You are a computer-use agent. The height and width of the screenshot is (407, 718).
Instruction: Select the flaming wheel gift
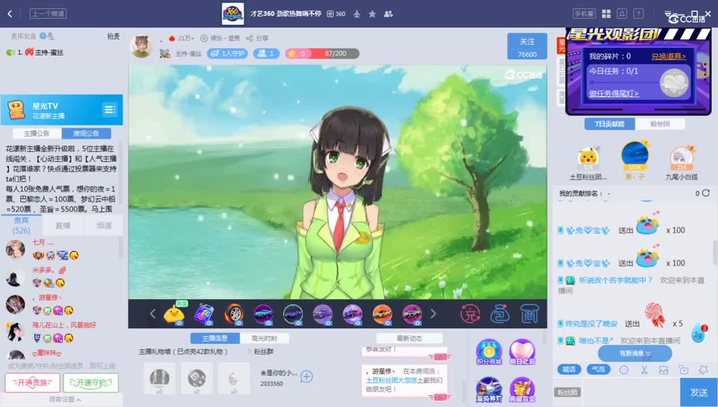tap(233, 314)
